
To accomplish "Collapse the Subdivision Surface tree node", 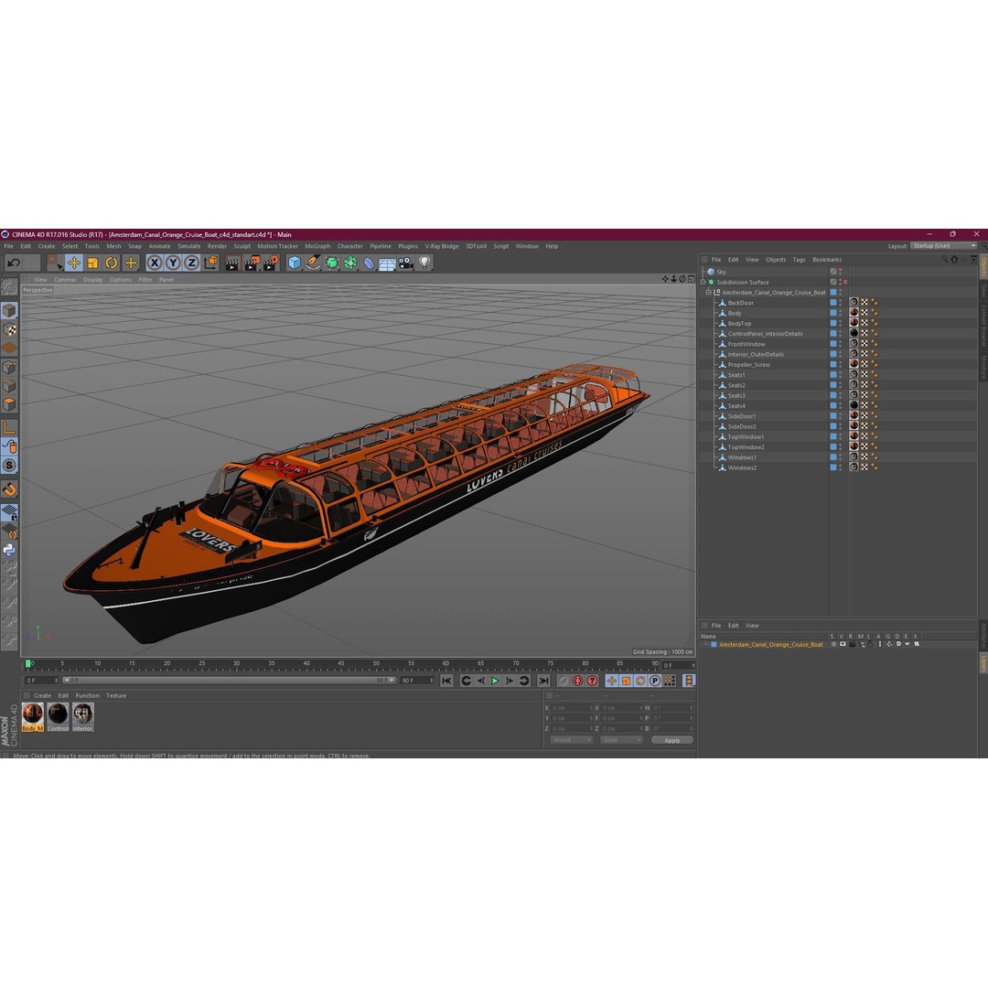I will point(703,283).
